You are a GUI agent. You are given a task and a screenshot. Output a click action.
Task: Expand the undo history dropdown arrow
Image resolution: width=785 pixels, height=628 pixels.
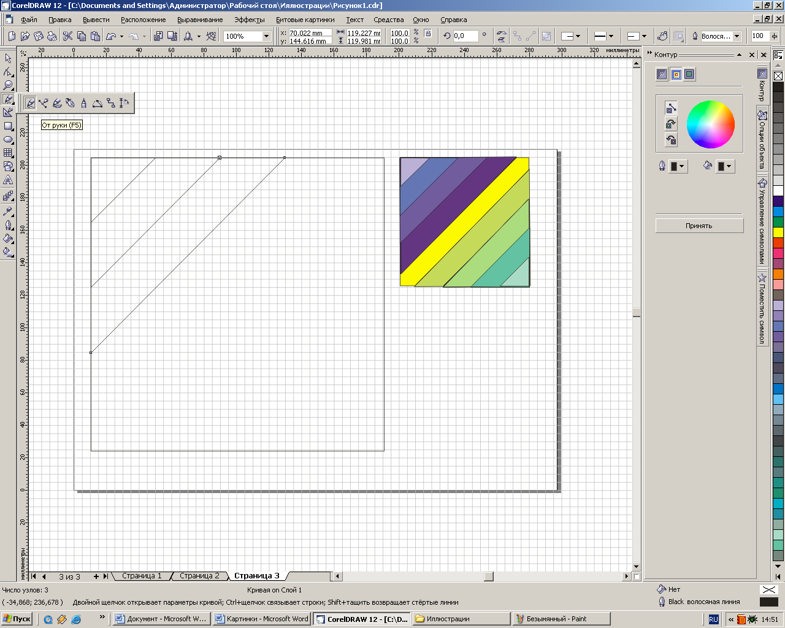pos(121,36)
